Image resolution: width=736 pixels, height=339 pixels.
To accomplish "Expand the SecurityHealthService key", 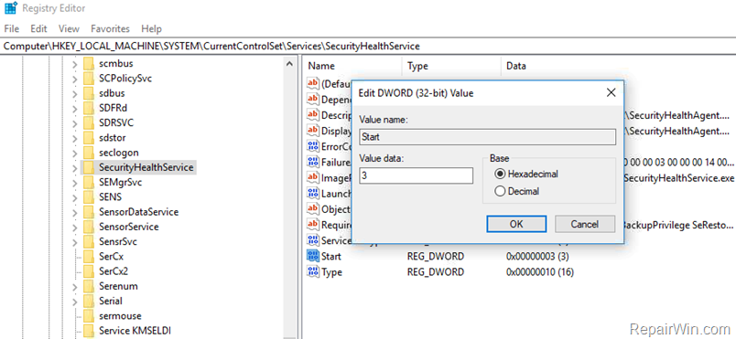I will pyautogui.click(x=75, y=167).
